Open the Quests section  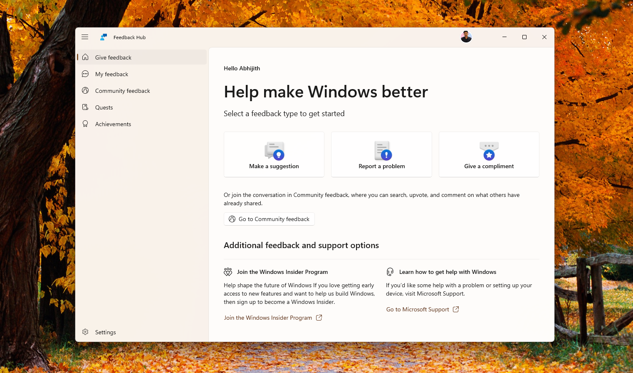click(142, 107)
